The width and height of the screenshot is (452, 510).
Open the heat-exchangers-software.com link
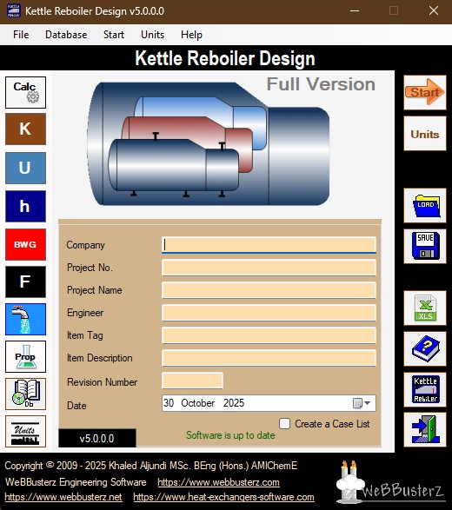point(223,497)
